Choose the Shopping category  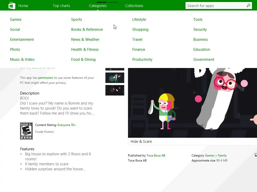[140, 29]
